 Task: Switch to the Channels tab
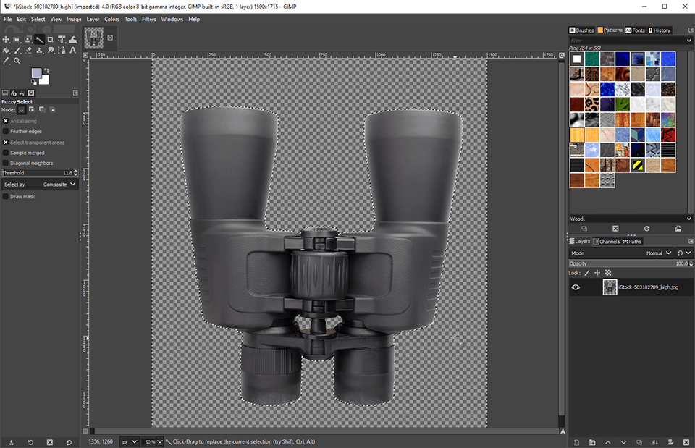coord(607,242)
